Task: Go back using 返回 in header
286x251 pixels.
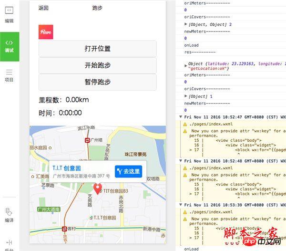Action: point(43,8)
